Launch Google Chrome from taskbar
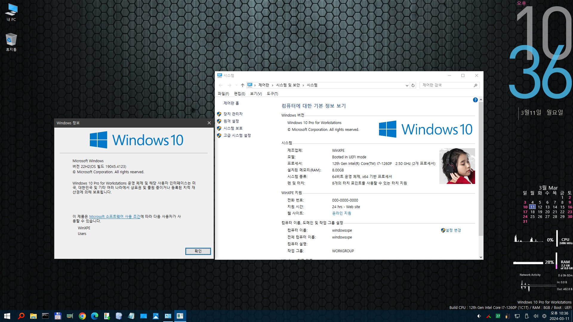The image size is (573, 322). [x=82, y=316]
